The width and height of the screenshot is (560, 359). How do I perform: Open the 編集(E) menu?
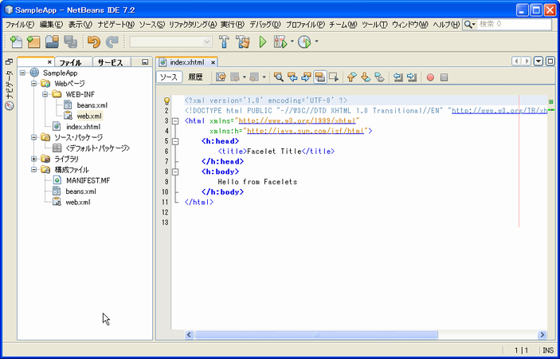pyautogui.click(x=51, y=24)
